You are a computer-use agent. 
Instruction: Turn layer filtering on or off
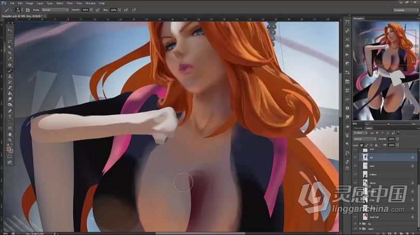(399, 133)
